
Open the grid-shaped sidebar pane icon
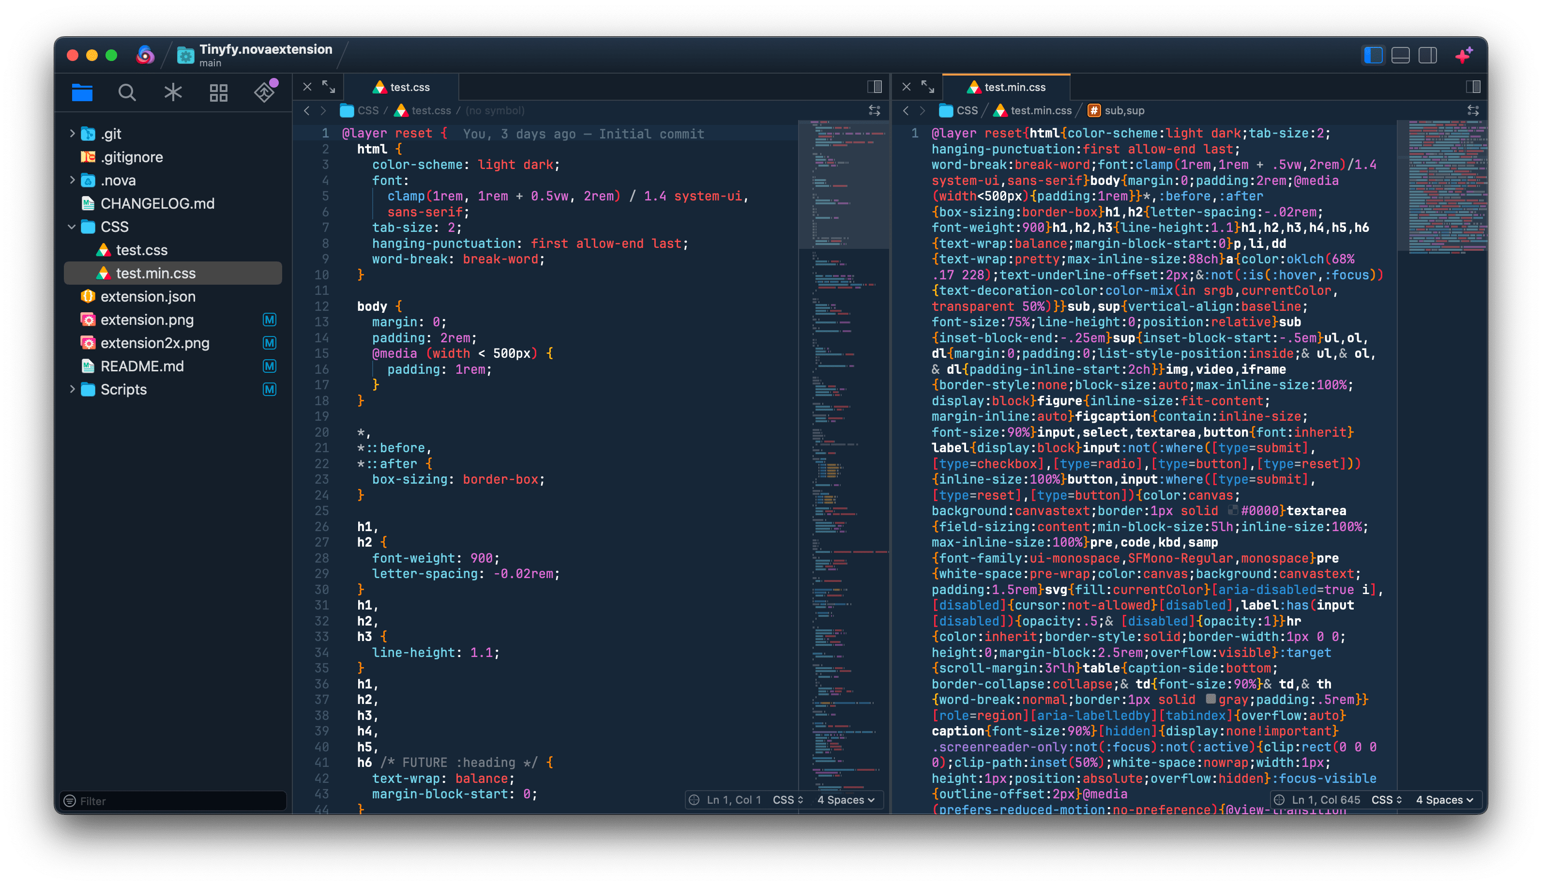tap(218, 92)
